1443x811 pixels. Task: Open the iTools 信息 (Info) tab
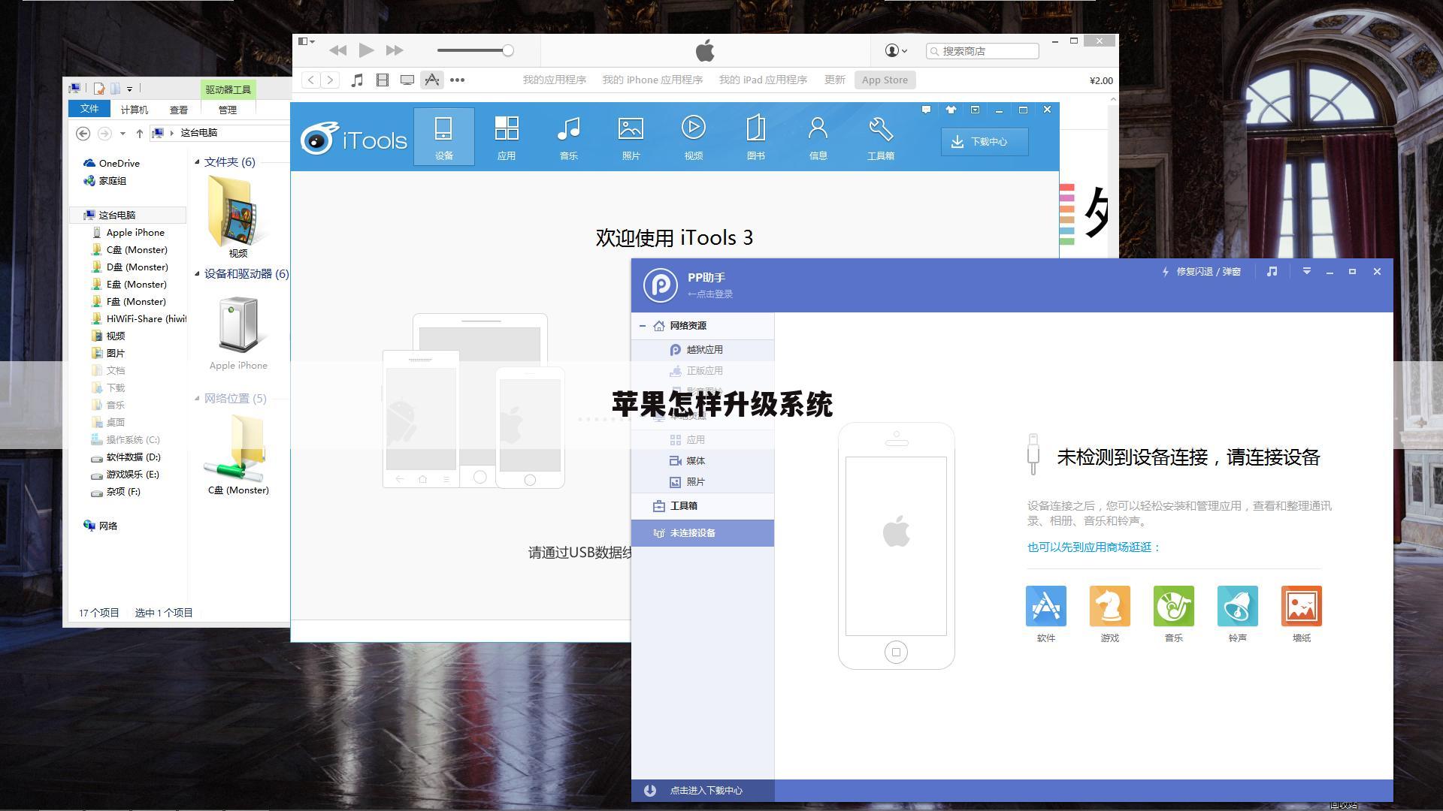(x=818, y=137)
